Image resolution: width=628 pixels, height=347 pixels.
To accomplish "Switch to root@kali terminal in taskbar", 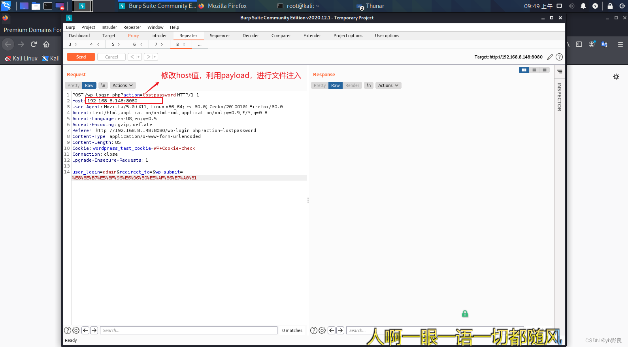I will point(298,6).
